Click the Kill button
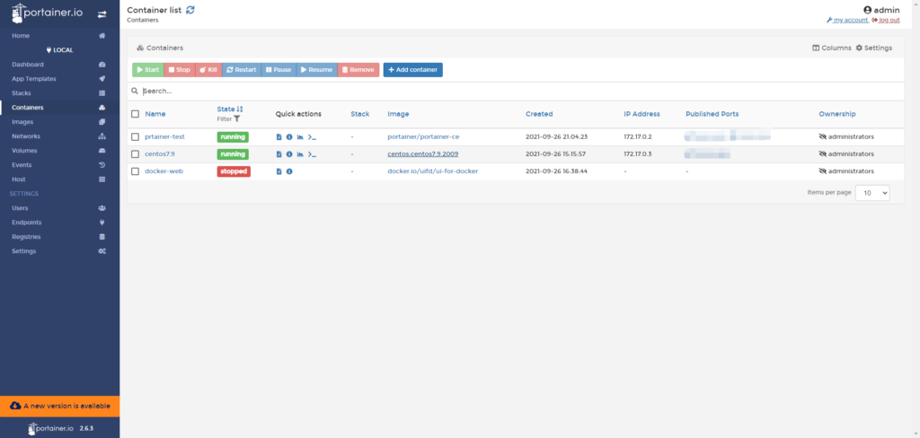Viewport: 920px width, 438px height. 208,70
